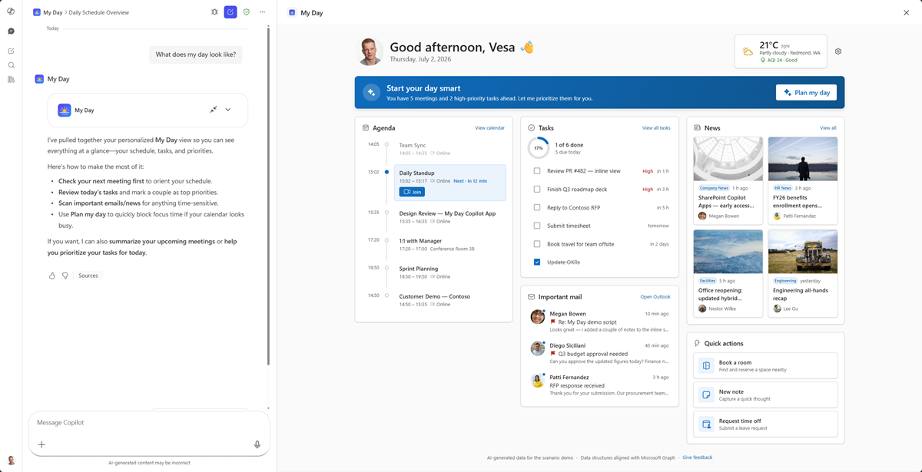Select the 1:1 with Manager meeting
The width and height of the screenshot is (922, 472).
tap(450, 244)
